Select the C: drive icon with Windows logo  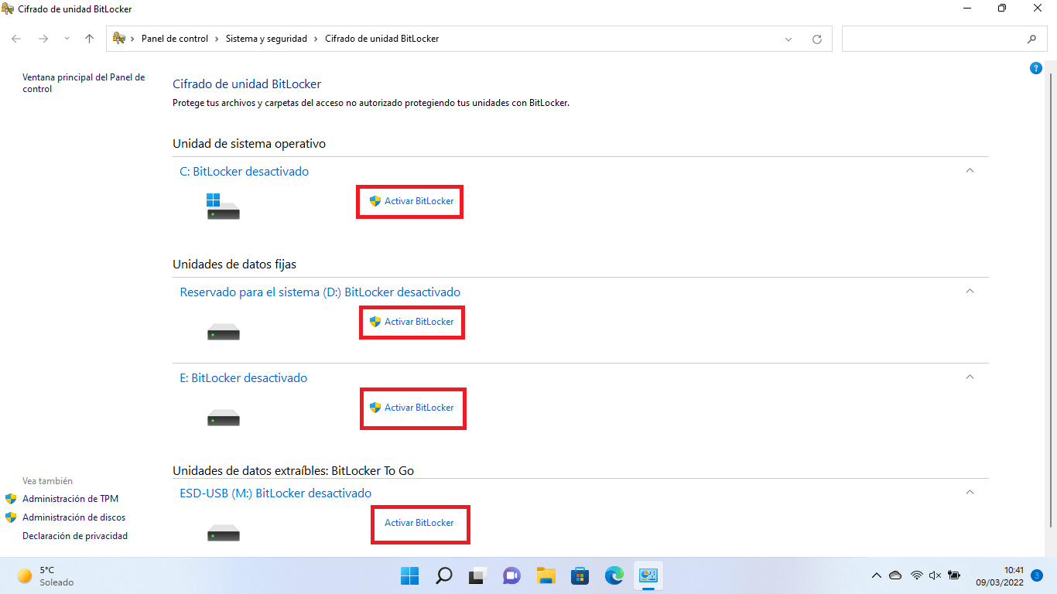[223, 206]
